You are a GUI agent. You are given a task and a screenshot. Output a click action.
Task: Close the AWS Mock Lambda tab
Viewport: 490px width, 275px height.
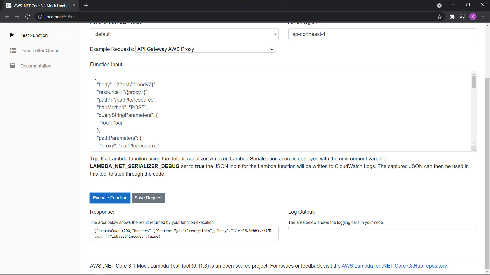[74, 5]
